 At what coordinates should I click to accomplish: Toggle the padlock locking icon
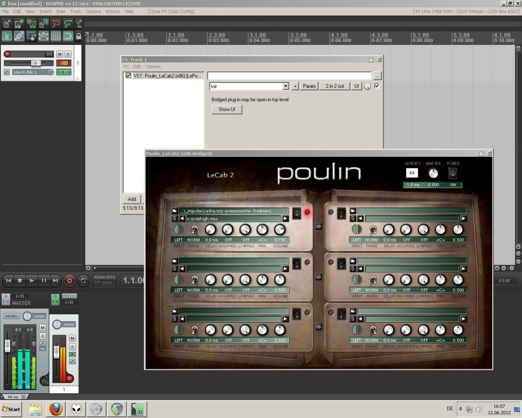click(79, 36)
